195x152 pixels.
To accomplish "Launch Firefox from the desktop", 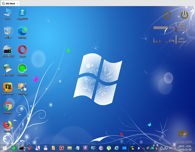I will click(8, 127).
